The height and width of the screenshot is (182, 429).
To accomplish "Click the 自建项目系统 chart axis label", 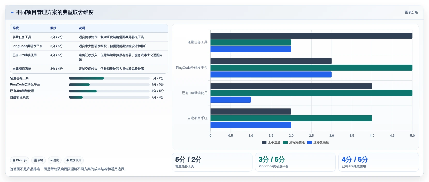I will [x=197, y=118].
